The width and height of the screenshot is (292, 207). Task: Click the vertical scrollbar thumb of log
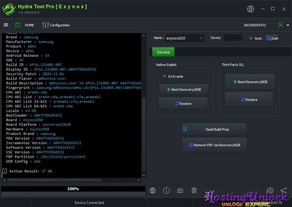click(144, 135)
